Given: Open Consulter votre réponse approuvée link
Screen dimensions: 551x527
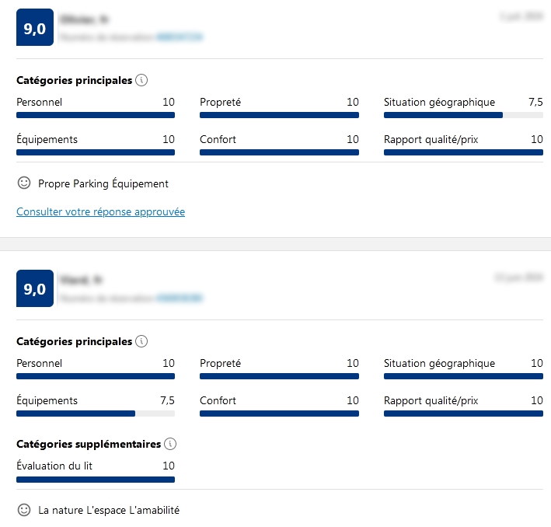Looking at the screenshot, I should [100, 211].
